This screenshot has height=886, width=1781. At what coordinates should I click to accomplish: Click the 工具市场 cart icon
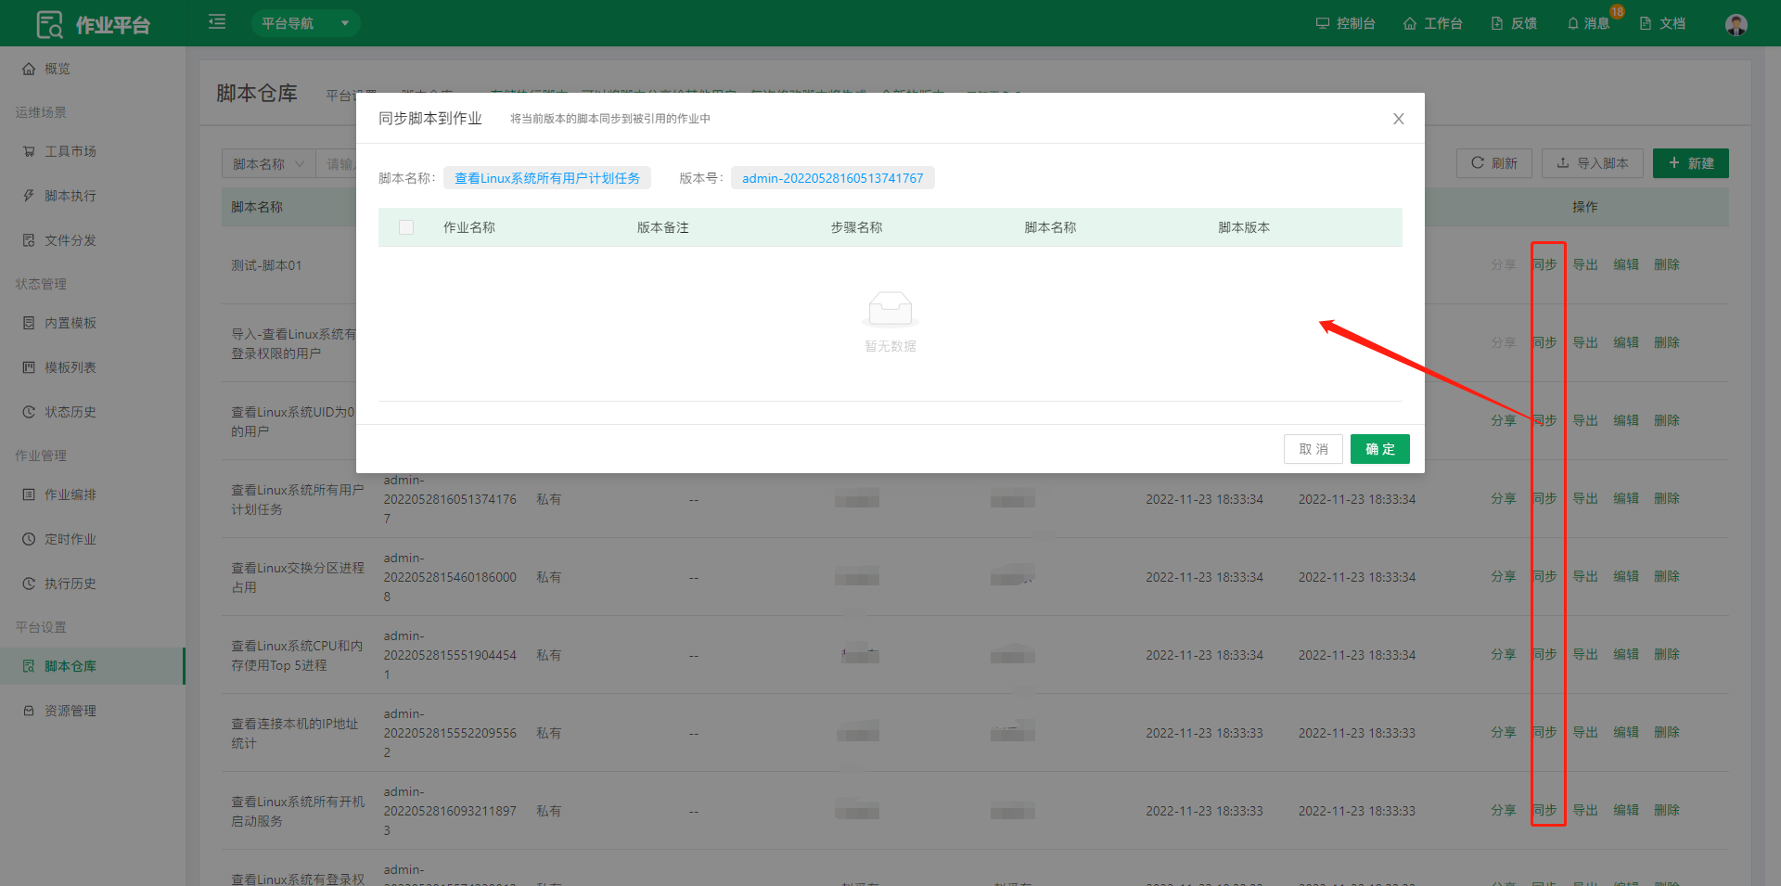(29, 151)
